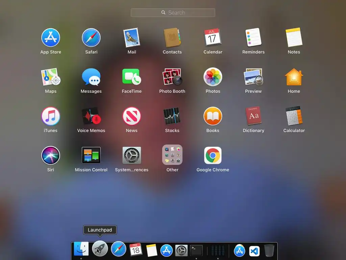The height and width of the screenshot is (260, 346).
Task: Open Terminal from the Dock
Action: [x=196, y=250]
